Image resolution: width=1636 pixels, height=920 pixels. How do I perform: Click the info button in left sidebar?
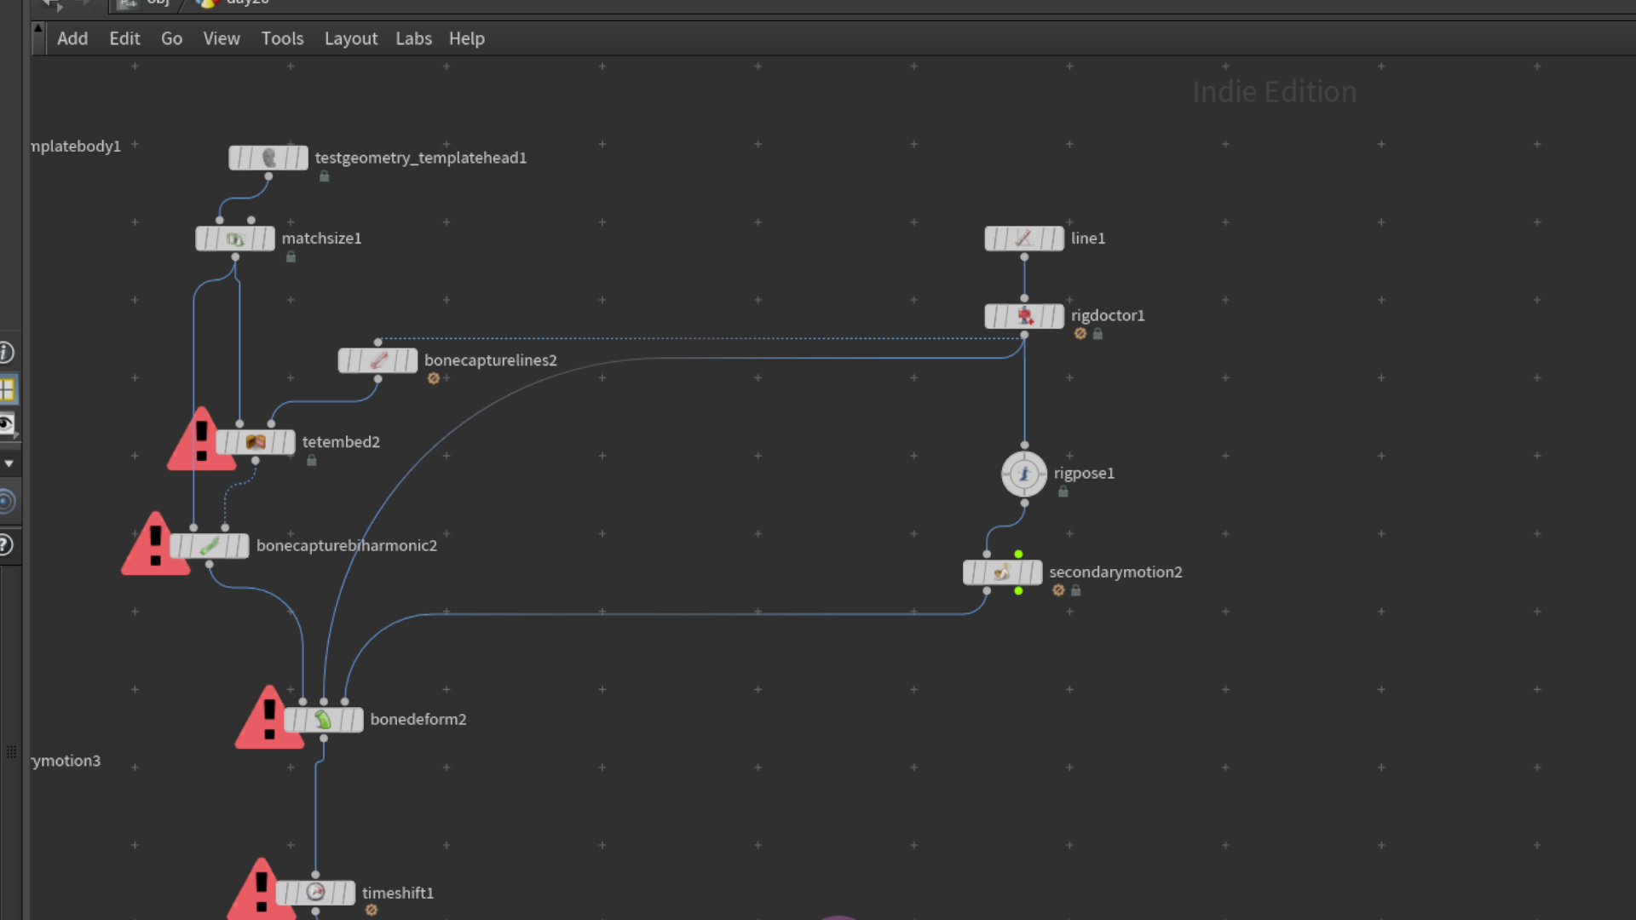[6, 352]
